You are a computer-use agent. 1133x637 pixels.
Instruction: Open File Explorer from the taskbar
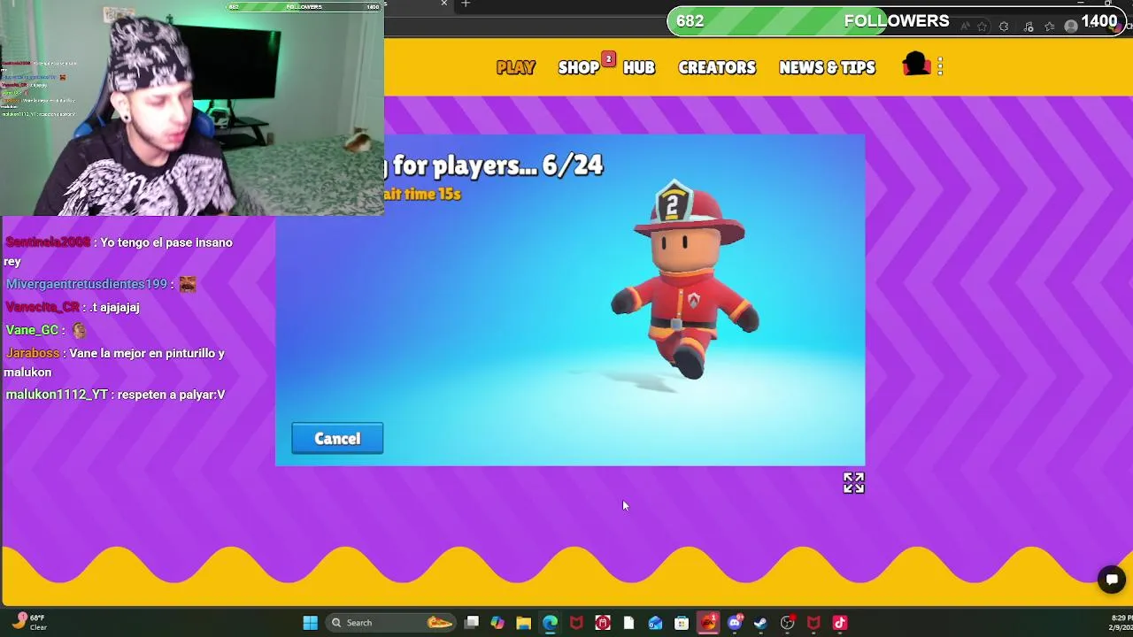pos(524,623)
